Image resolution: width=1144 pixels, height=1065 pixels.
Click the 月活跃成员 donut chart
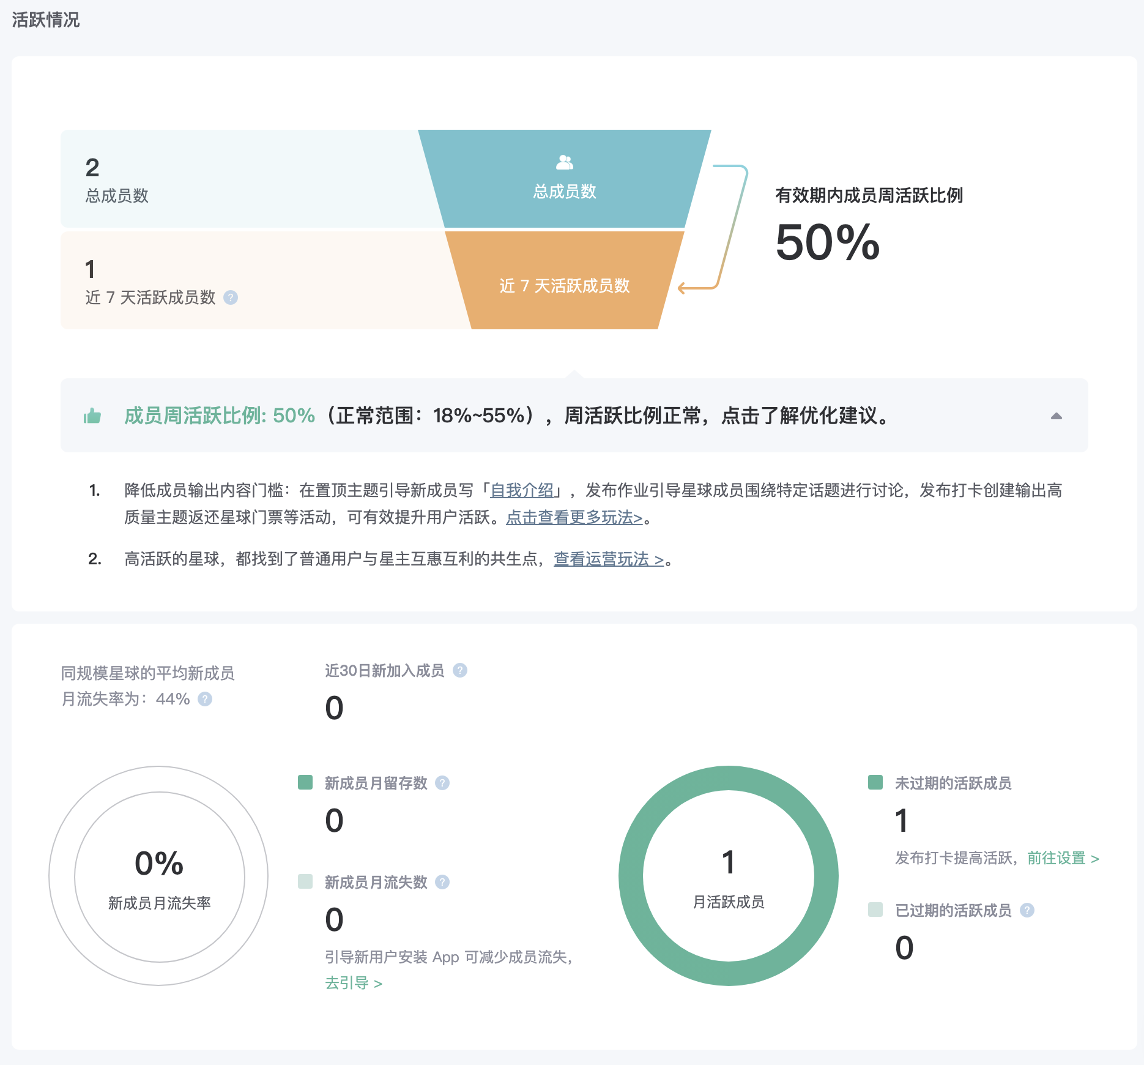coord(729,876)
